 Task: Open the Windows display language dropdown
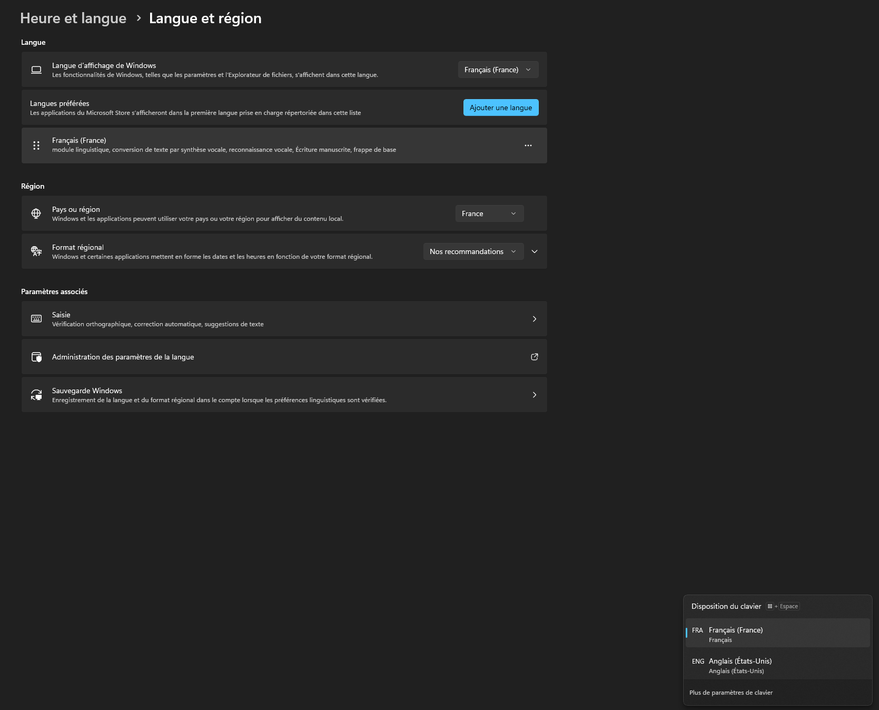pos(498,70)
